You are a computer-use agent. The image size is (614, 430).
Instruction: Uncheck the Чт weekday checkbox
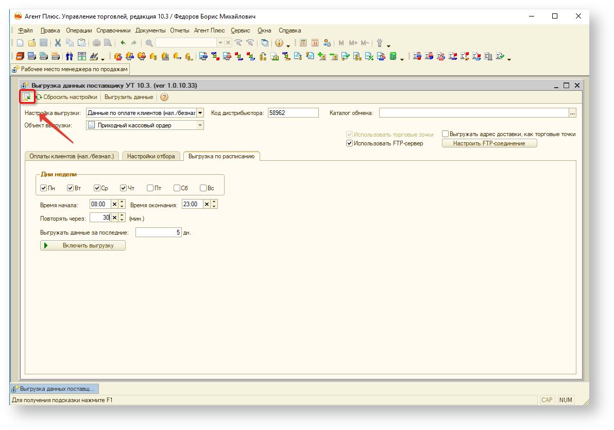pos(123,188)
